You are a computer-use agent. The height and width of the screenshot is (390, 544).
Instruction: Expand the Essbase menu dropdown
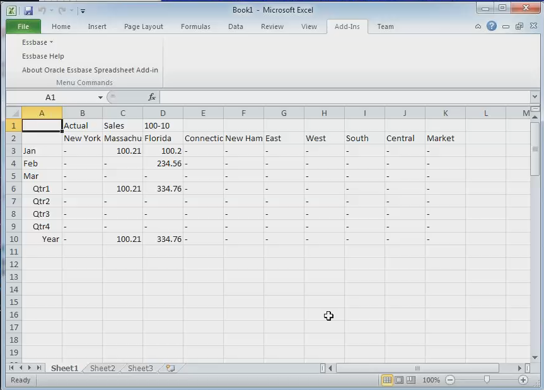tap(37, 42)
